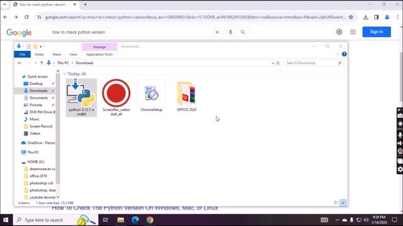The width and height of the screenshot is (403, 226).
Task: Open the File tab in Explorer
Action: (23, 55)
